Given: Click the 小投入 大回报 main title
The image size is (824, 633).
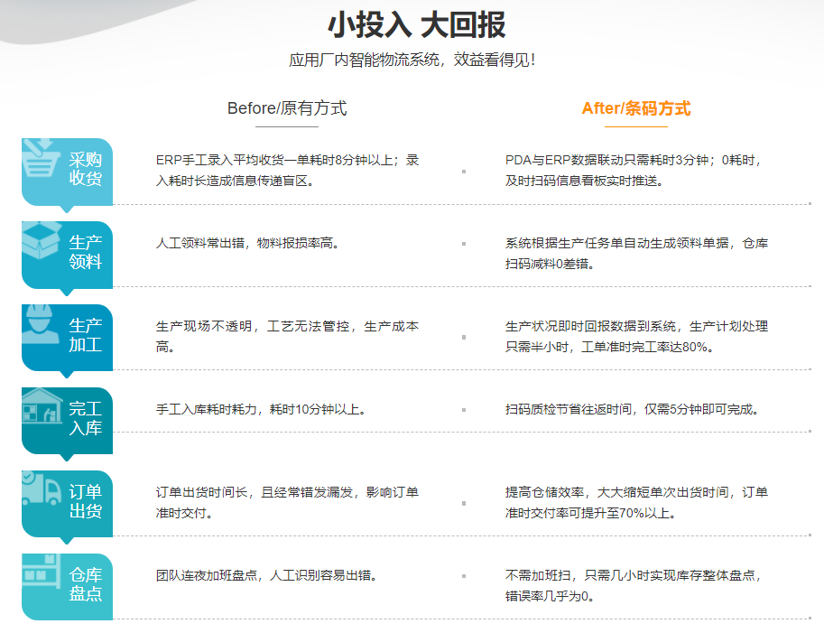Looking at the screenshot, I should click(x=416, y=24).
